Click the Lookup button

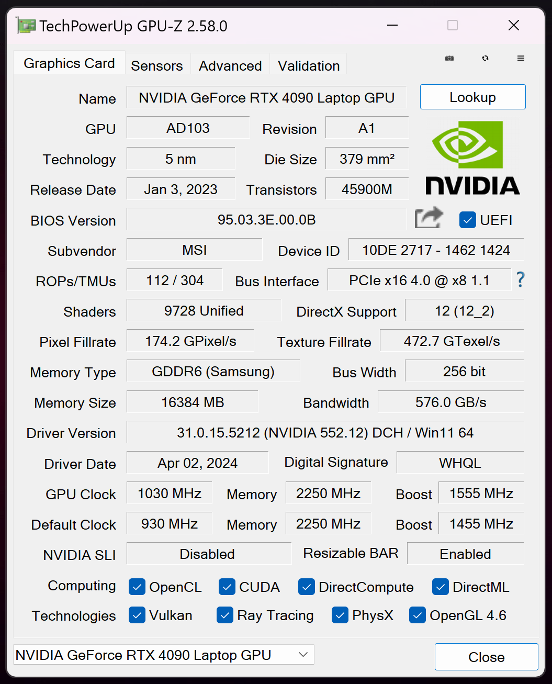coord(473,97)
